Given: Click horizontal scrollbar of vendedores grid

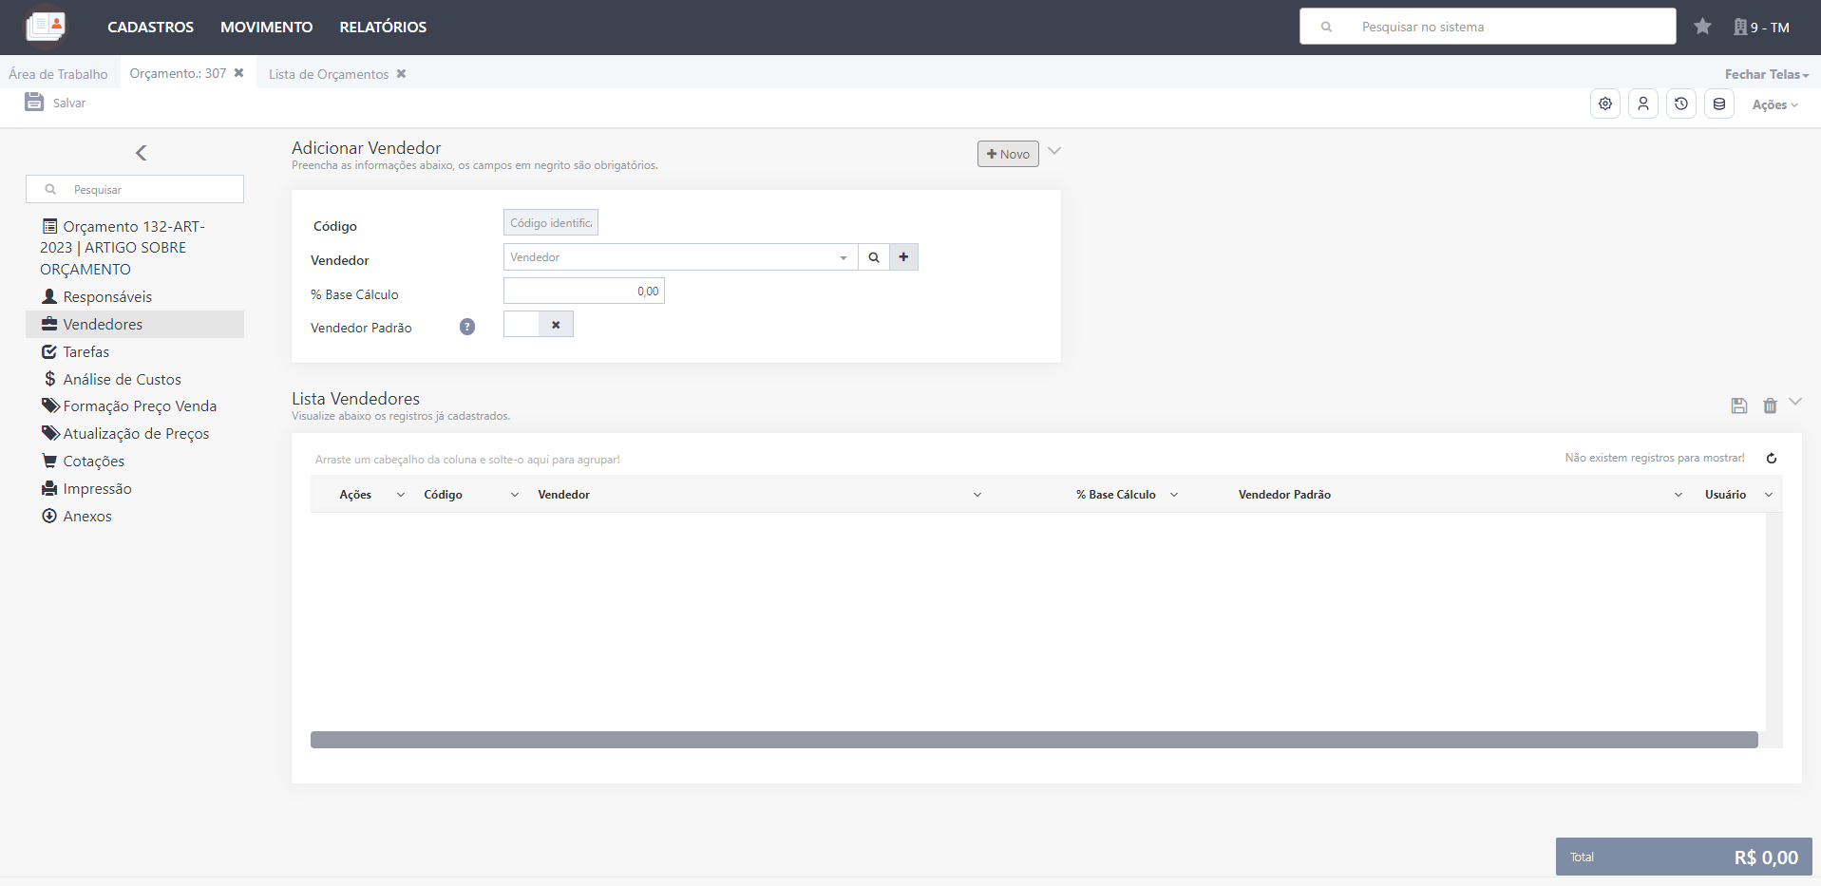Looking at the screenshot, I should pyautogui.click(x=1034, y=740).
